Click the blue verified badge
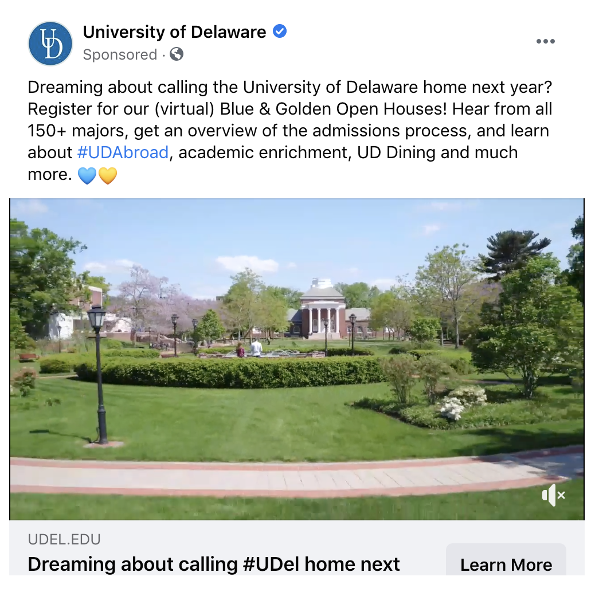This screenshot has height=596, width=595. pyautogui.click(x=280, y=32)
